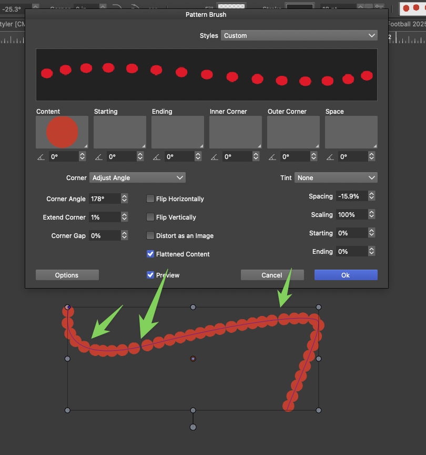Open the empty Ending pattern slot
Screen dimensions: 426x455
[178, 132]
